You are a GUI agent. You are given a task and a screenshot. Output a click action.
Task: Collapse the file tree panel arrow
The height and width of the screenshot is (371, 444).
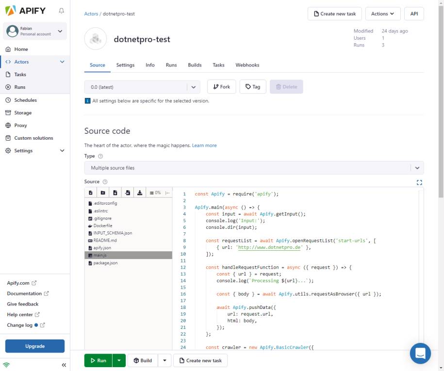[167, 193]
